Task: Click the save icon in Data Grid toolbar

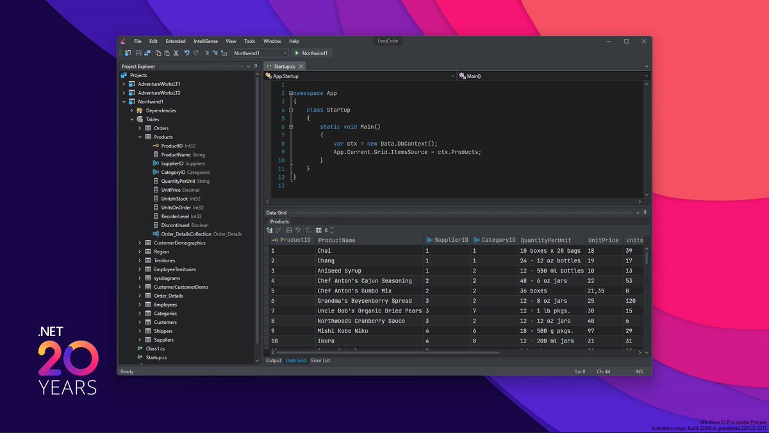Action: point(289,230)
